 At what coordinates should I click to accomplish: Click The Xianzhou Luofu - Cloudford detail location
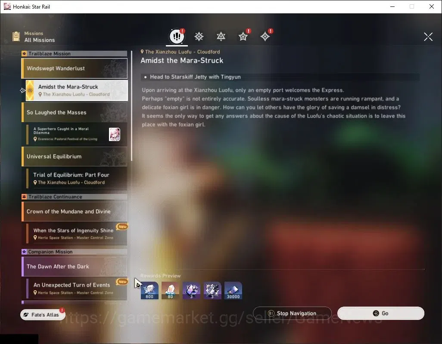point(182,52)
